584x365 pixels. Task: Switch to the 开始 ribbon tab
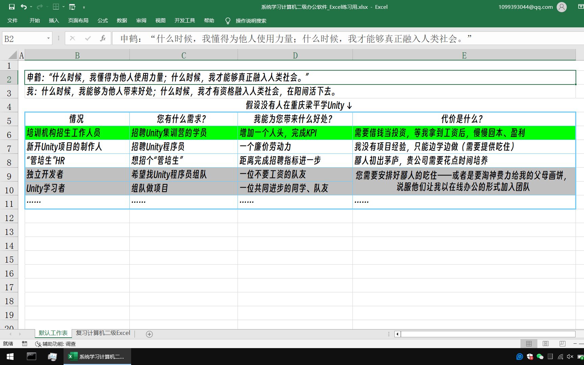[34, 21]
